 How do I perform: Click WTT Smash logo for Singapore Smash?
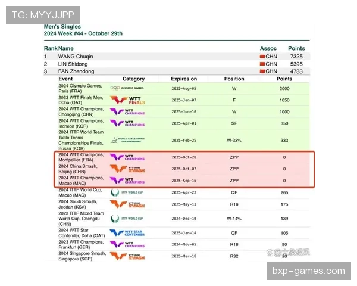point(127,256)
